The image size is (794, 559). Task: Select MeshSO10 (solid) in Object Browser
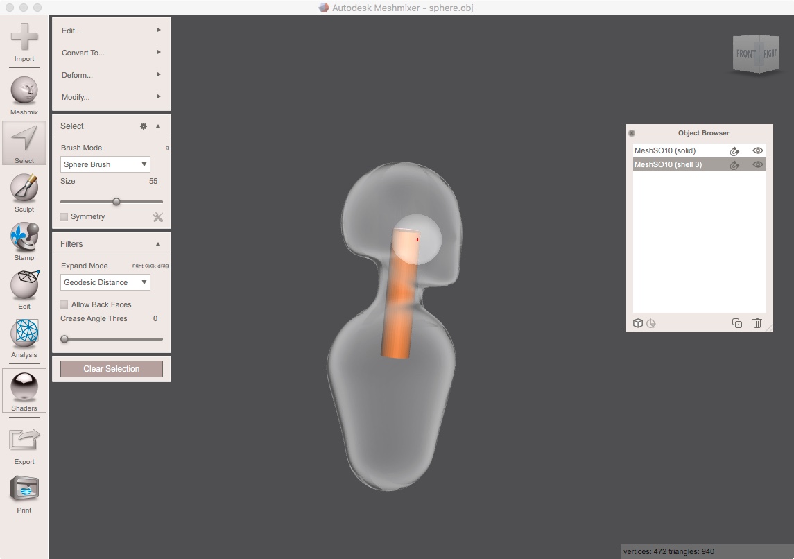click(699, 151)
